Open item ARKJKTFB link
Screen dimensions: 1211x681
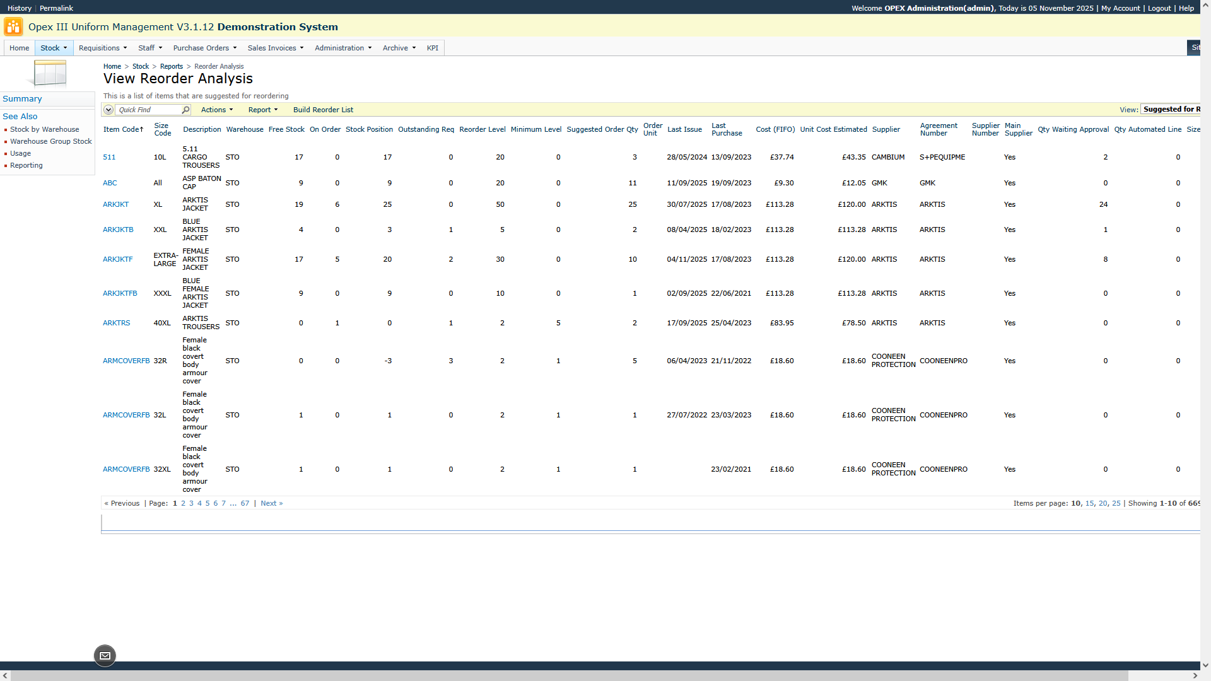click(x=120, y=293)
